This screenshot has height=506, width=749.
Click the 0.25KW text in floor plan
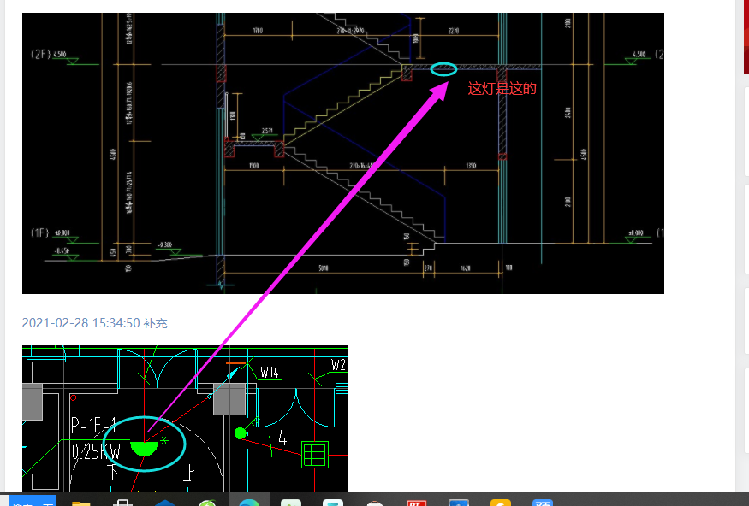(x=96, y=451)
